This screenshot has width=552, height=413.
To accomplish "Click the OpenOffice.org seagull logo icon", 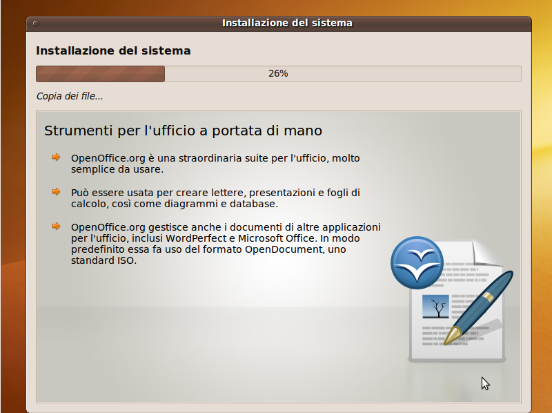I will click(x=417, y=262).
